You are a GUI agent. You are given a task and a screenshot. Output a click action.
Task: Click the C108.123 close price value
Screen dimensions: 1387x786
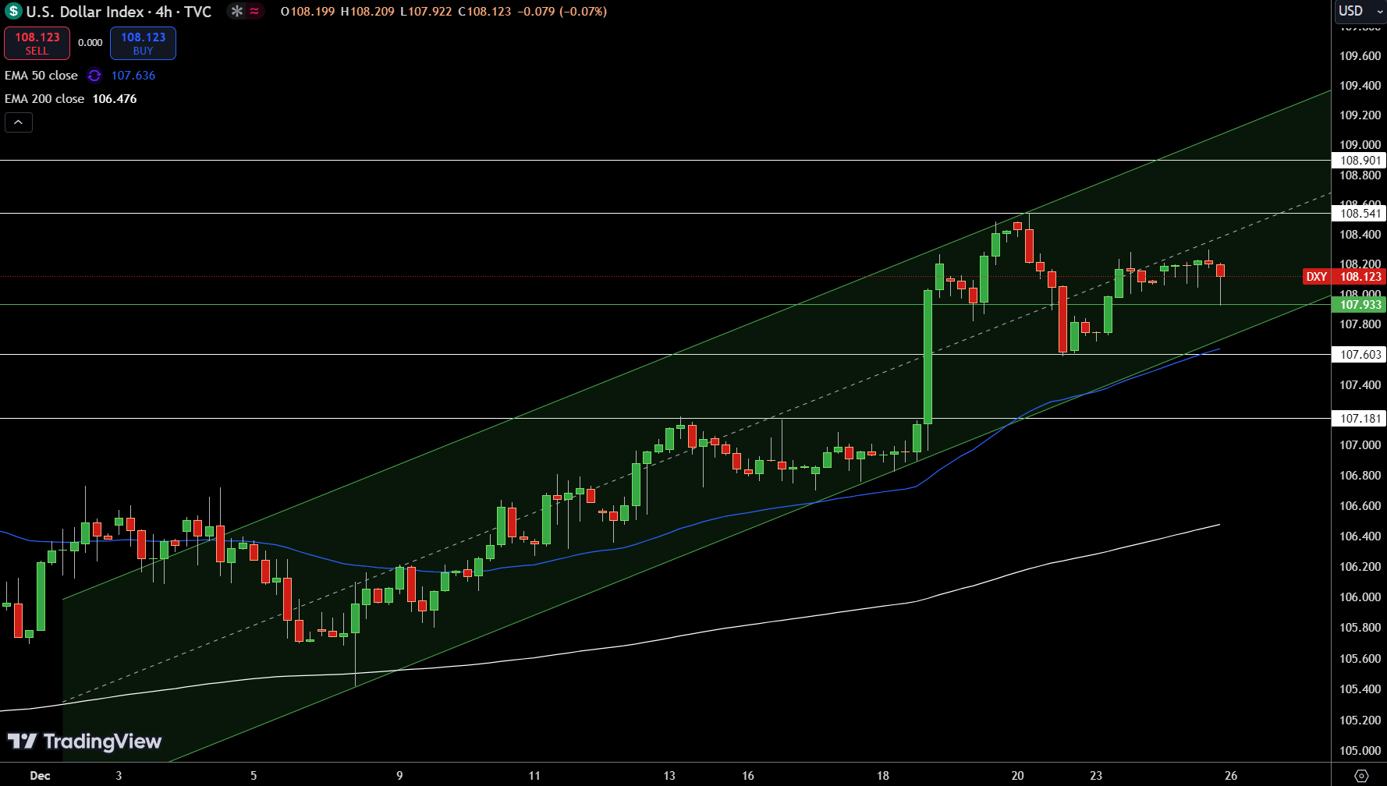point(484,12)
